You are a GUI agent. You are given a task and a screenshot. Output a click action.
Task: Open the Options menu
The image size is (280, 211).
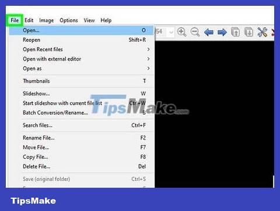(69, 20)
